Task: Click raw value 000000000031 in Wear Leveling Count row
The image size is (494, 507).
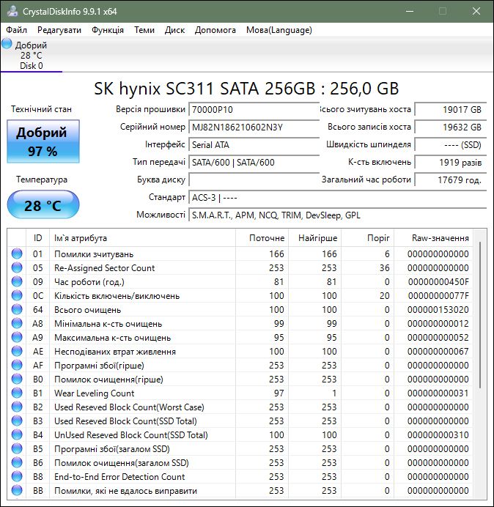Action: tap(438, 393)
